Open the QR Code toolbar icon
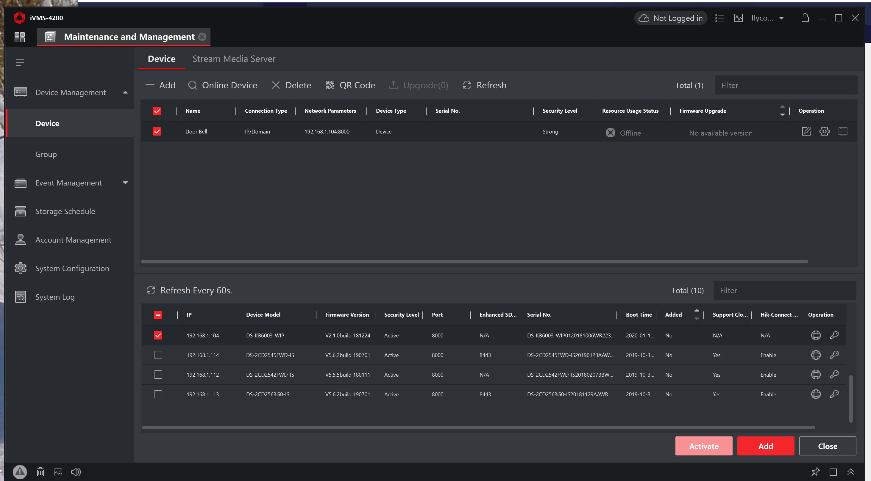This screenshot has height=481, width=871. 330,85
